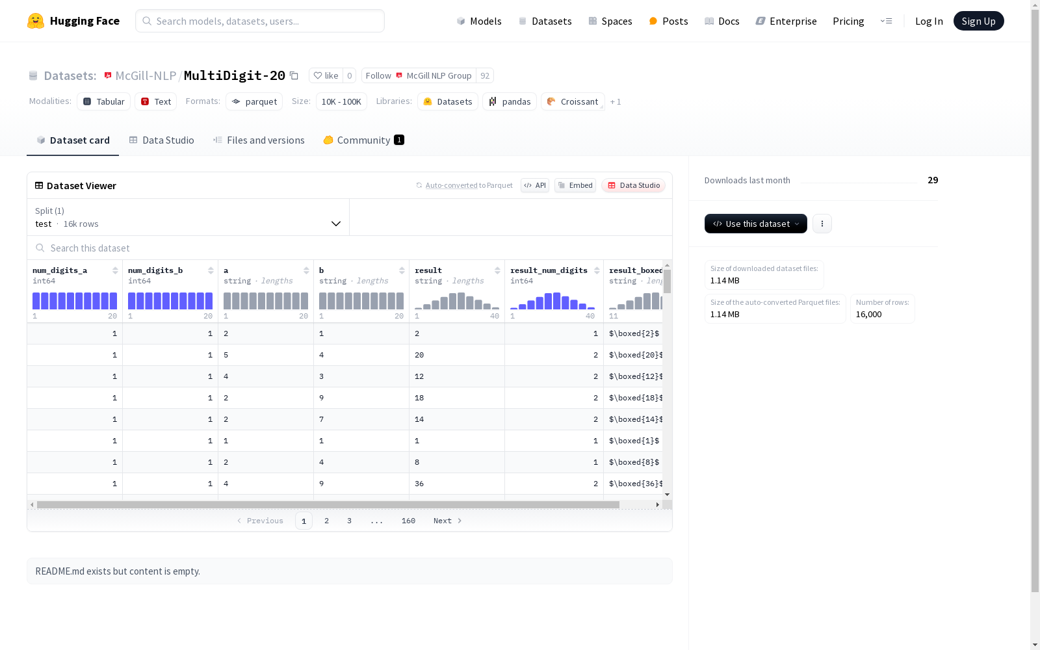Click the table scroll-up arrow
The image size is (1040, 650).
[x=667, y=266]
